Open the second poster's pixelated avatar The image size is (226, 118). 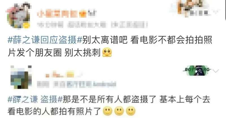[x=21, y=77]
